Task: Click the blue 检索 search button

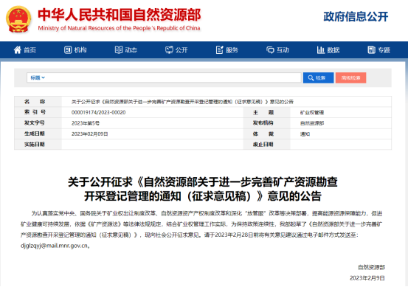Action: point(318,77)
